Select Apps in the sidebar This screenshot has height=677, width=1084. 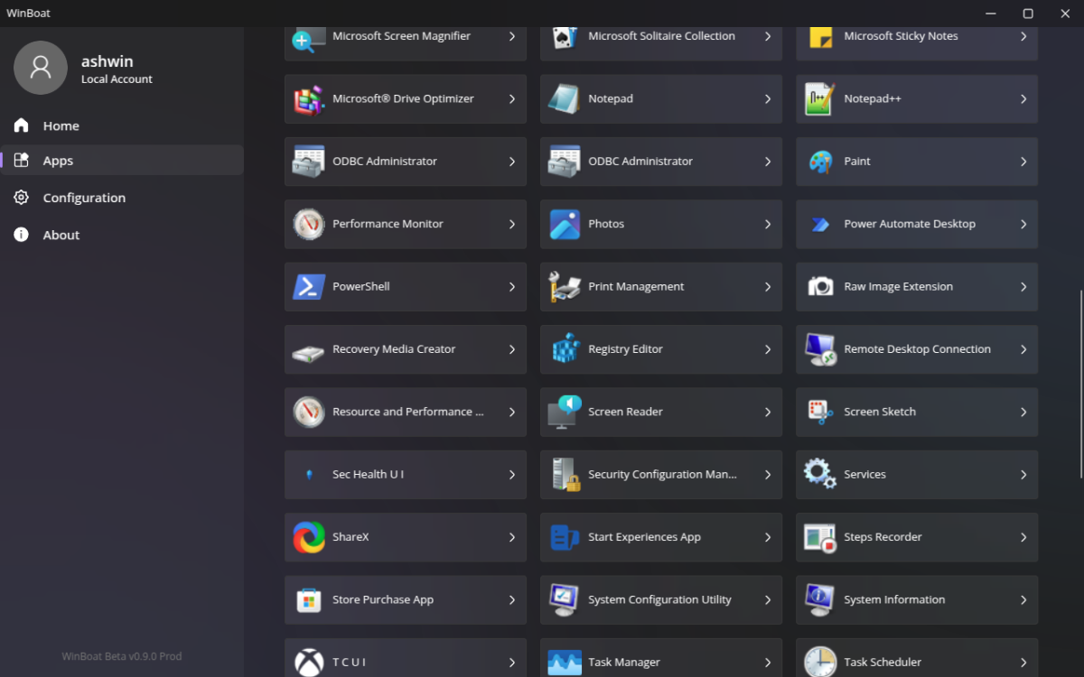pyautogui.click(x=122, y=161)
